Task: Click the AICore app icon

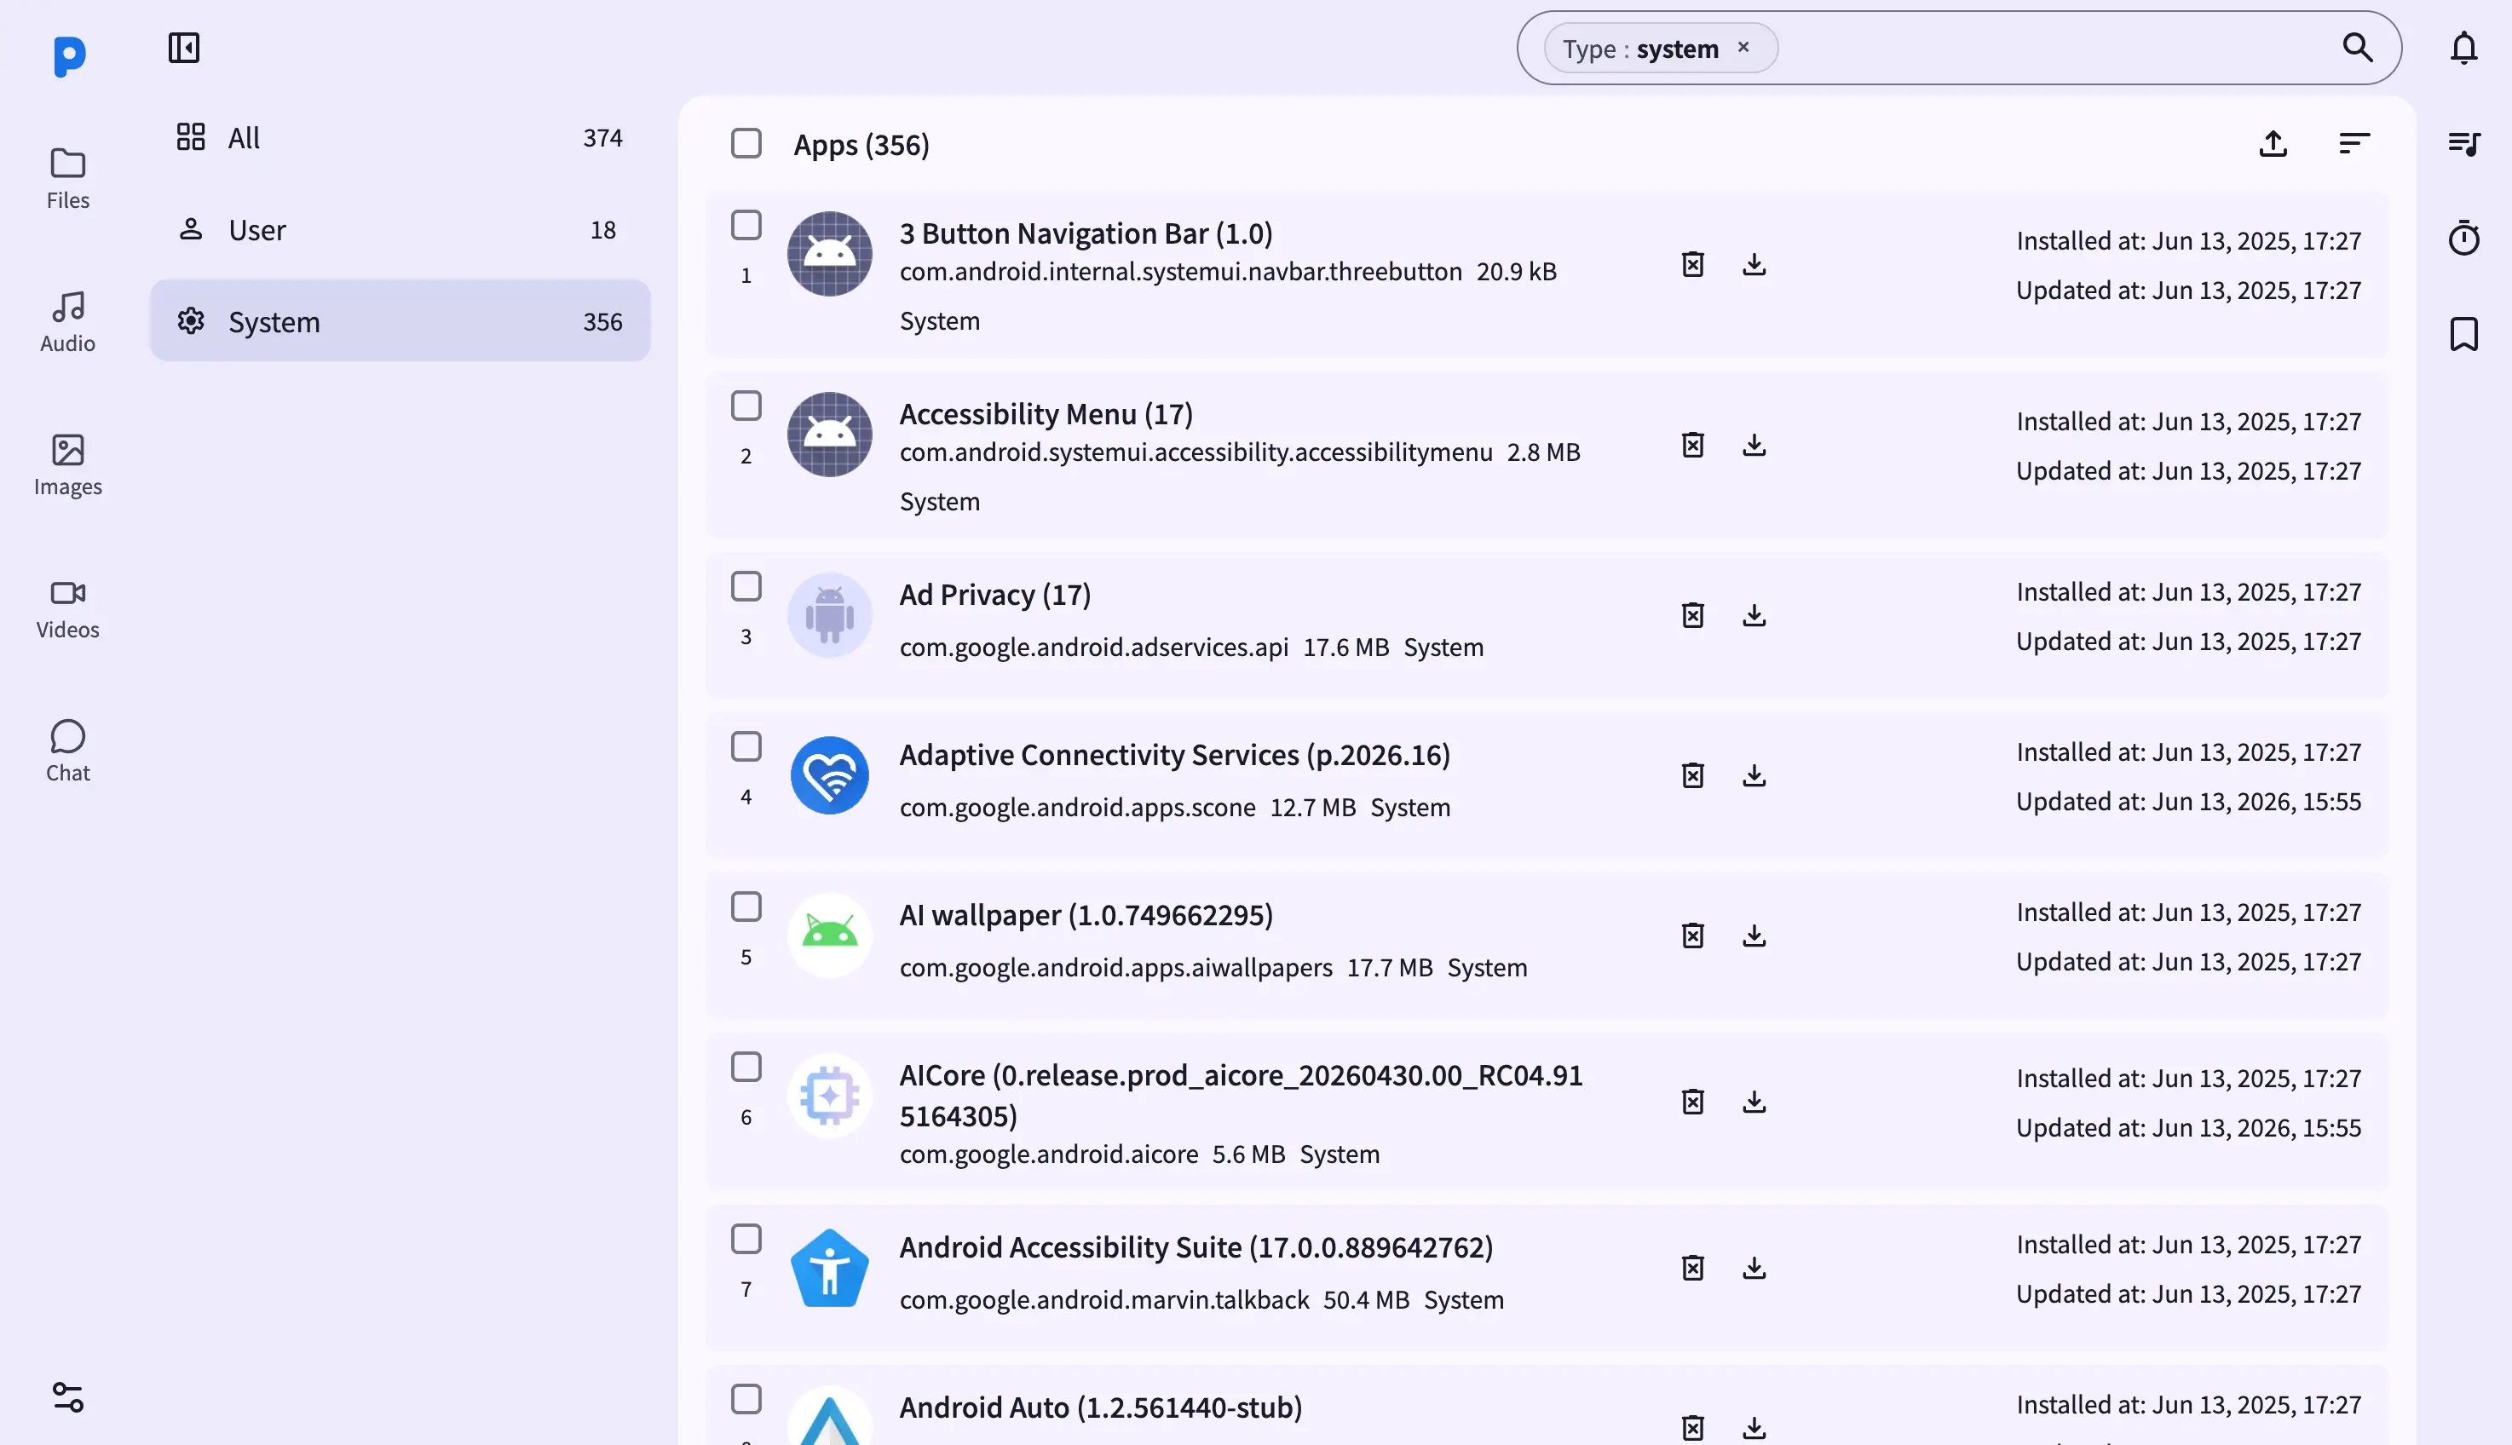Action: click(x=830, y=1096)
